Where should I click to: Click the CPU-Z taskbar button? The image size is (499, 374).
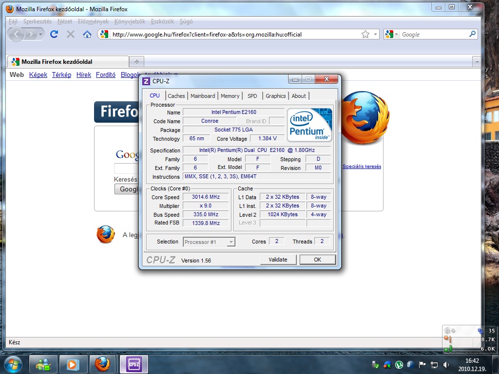134,364
